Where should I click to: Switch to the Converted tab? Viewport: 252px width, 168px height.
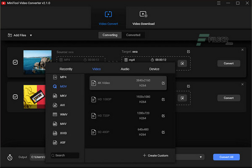coord(133,35)
